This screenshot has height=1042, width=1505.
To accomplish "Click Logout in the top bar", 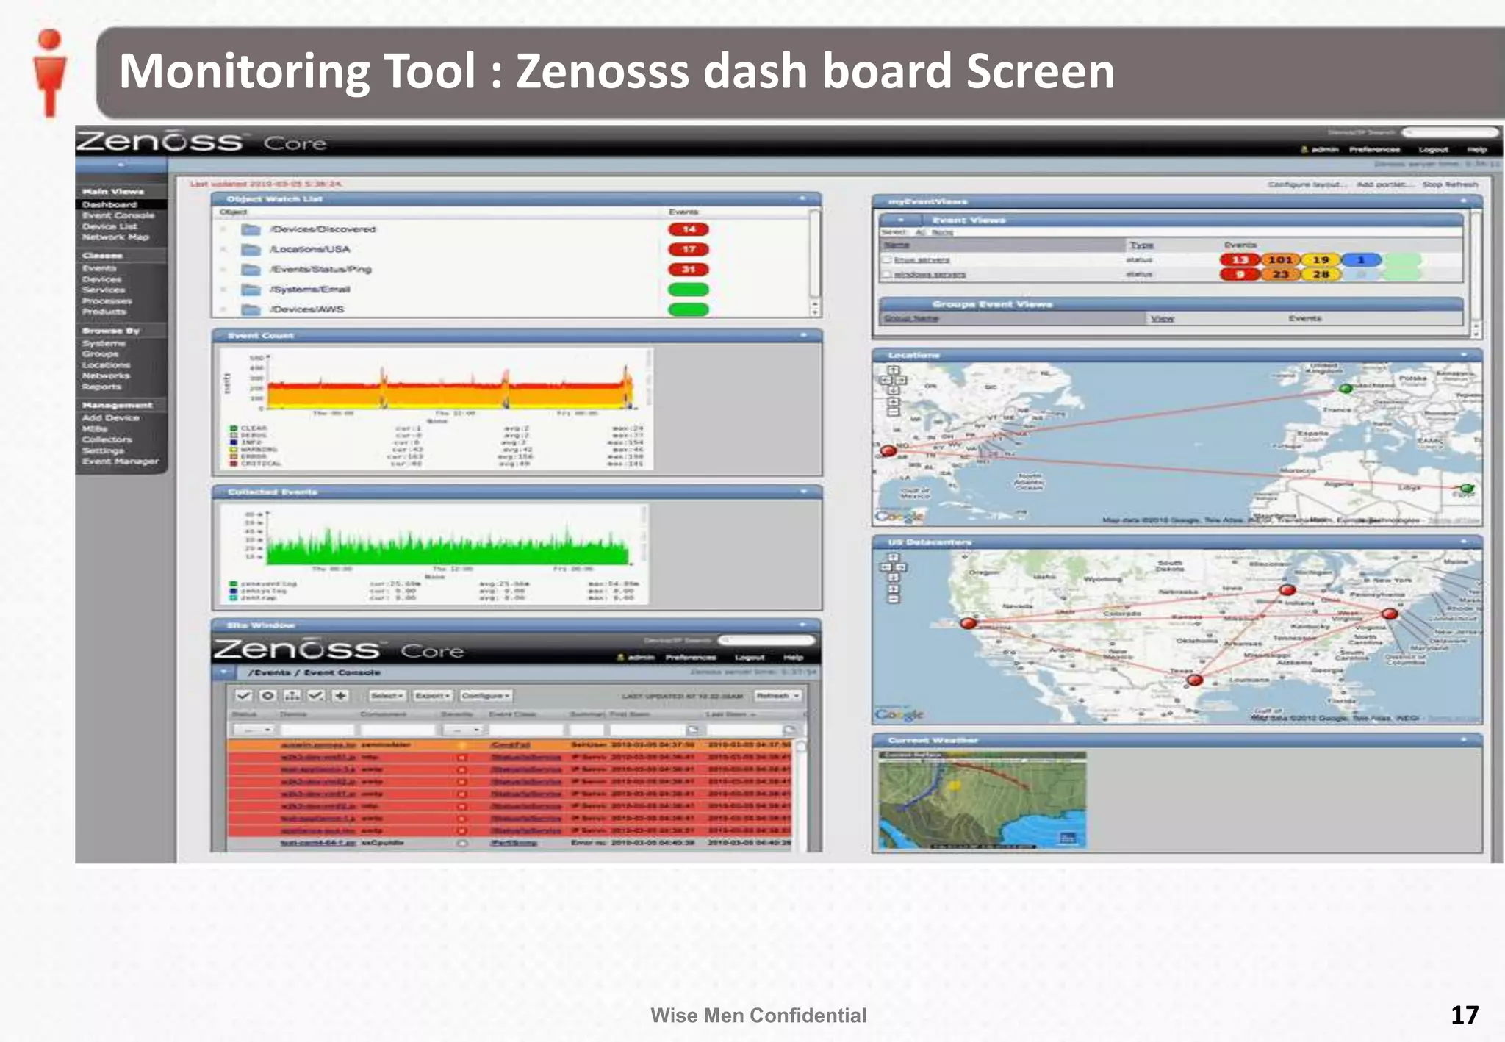I will (x=1433, y=149).
